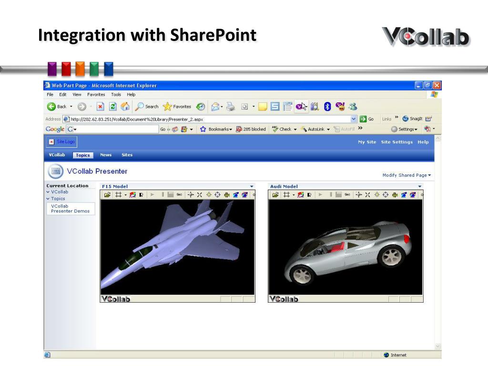488x366 pixels.
Task: Open the Tools menu
Action: [116, 95]
